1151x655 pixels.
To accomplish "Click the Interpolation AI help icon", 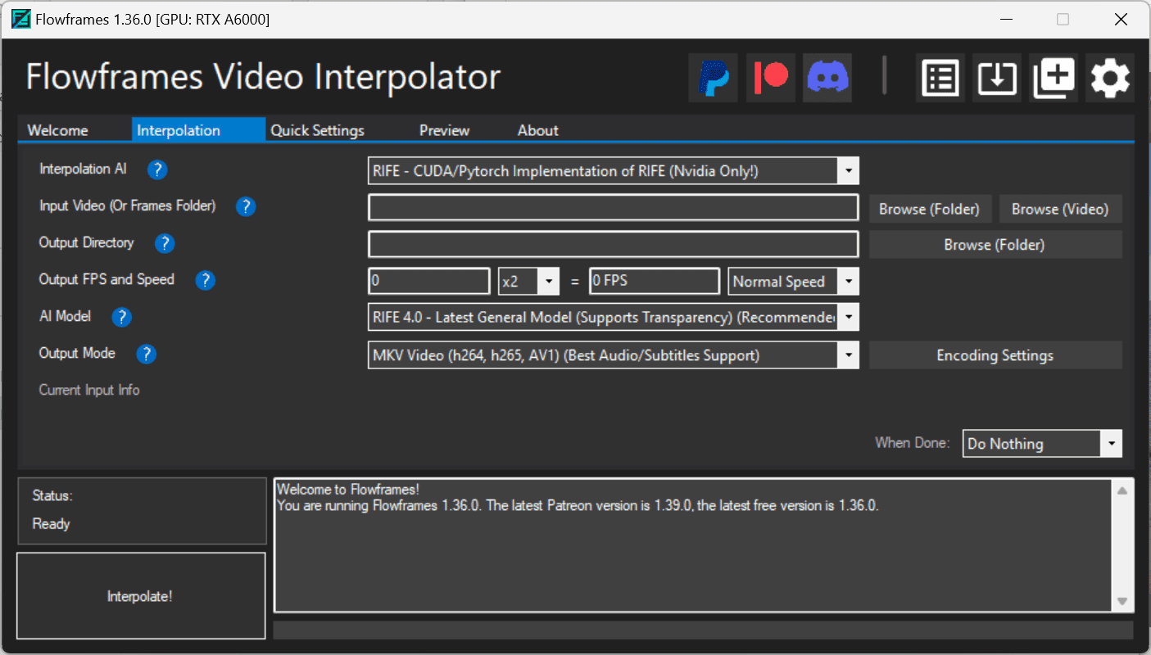I will 156,169.
